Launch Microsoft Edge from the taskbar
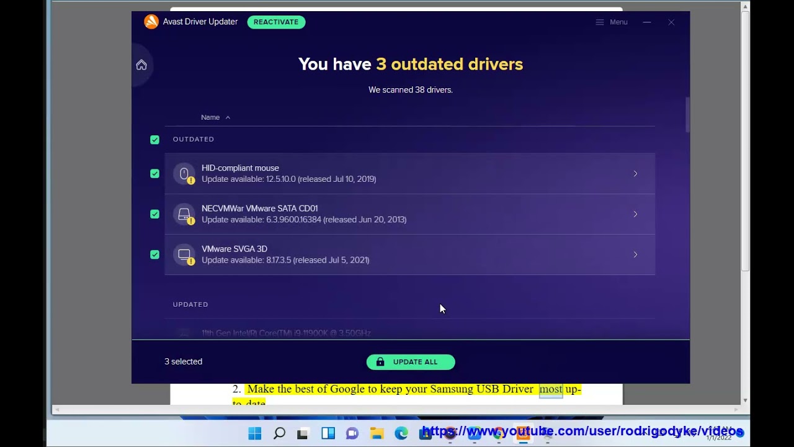 coord(401,433)
